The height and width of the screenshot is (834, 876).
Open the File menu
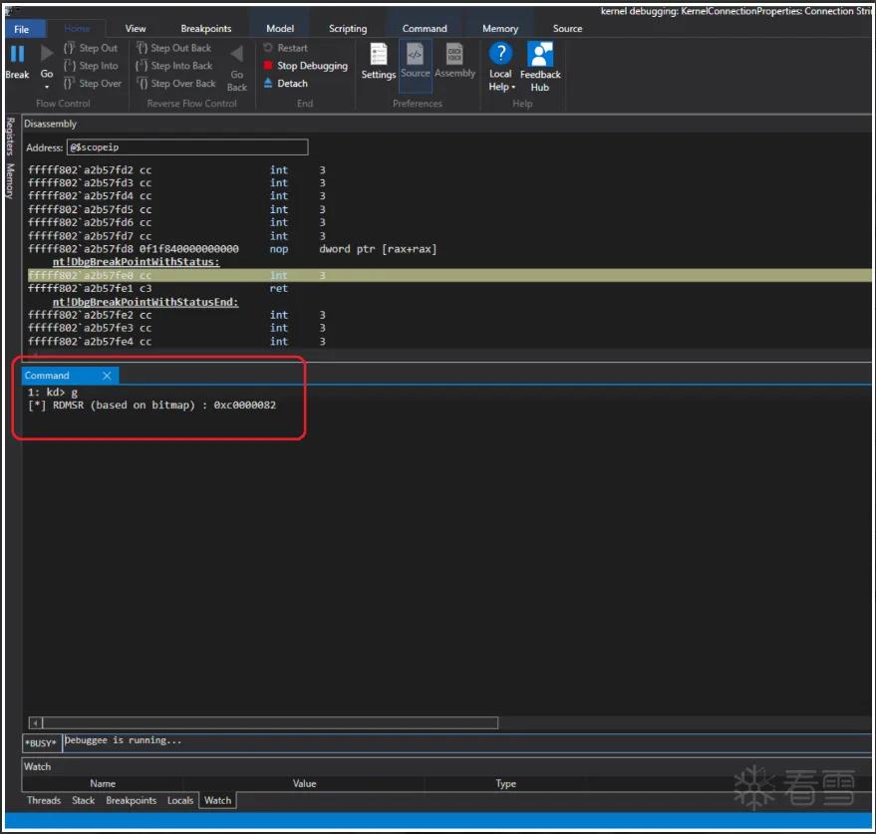point(22,30)
